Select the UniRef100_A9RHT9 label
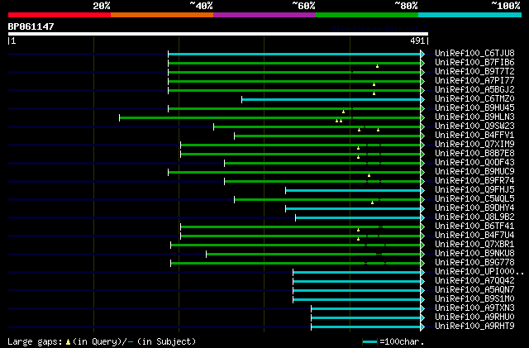Screen dimensions: 529x348 [474, 327]
